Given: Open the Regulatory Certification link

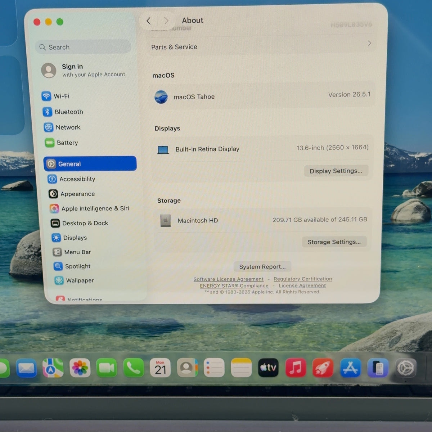Looking at the screenshot, I should [303, 279].
